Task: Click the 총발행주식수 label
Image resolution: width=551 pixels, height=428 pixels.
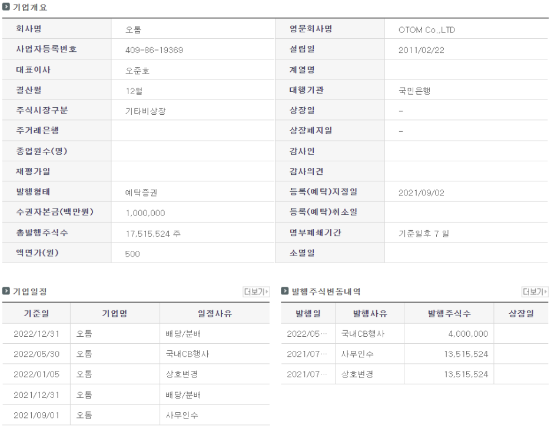Action: pos(42,233)
